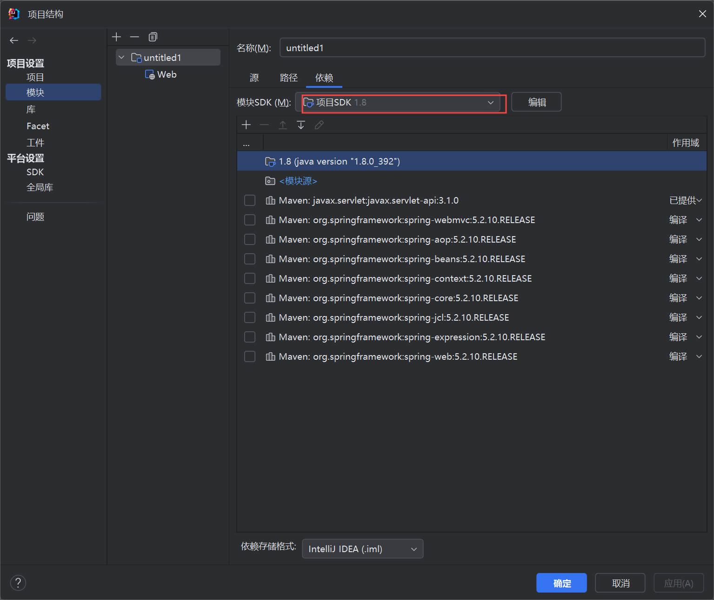Click library icon of spring-core row
This screenshot has width=714, height=600.
coord(270,298)
